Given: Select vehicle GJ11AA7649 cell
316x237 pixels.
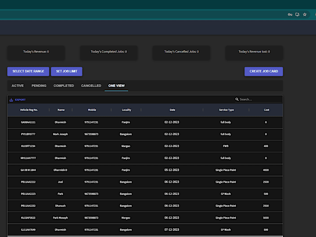Looking at the screenshot, I should [28, 230].
